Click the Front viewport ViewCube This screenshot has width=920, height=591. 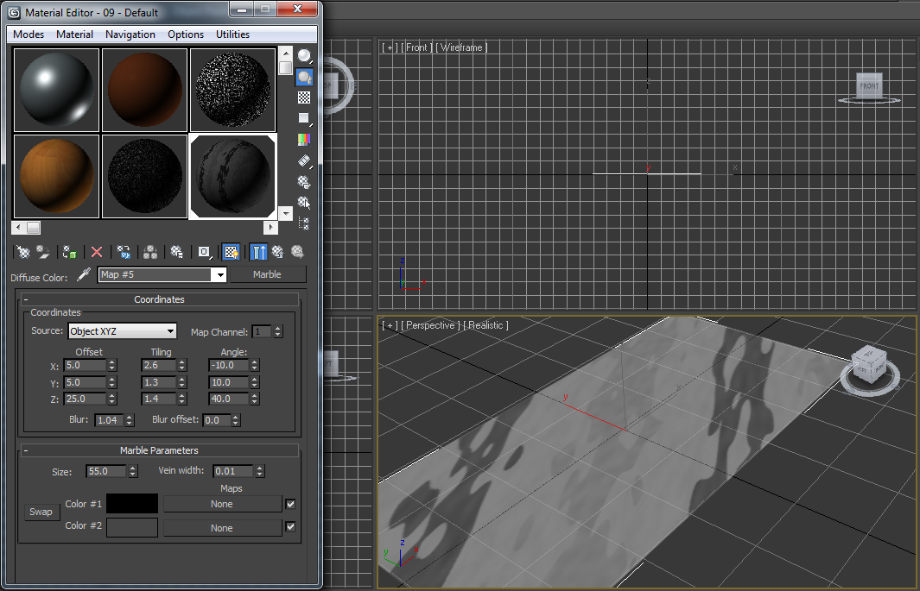point(869,86)
